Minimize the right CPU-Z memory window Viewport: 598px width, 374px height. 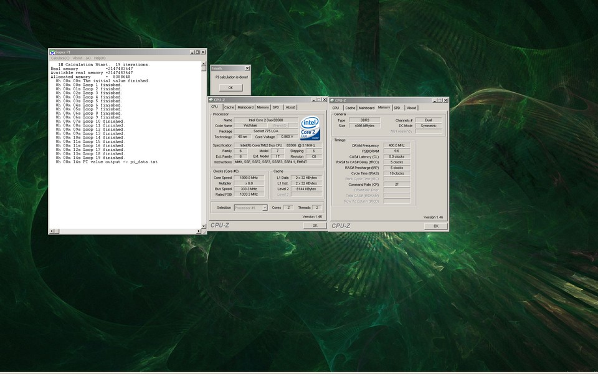pos(435,100)
